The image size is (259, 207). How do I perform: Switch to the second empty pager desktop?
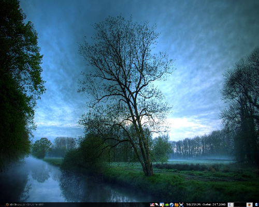[237, 204]
